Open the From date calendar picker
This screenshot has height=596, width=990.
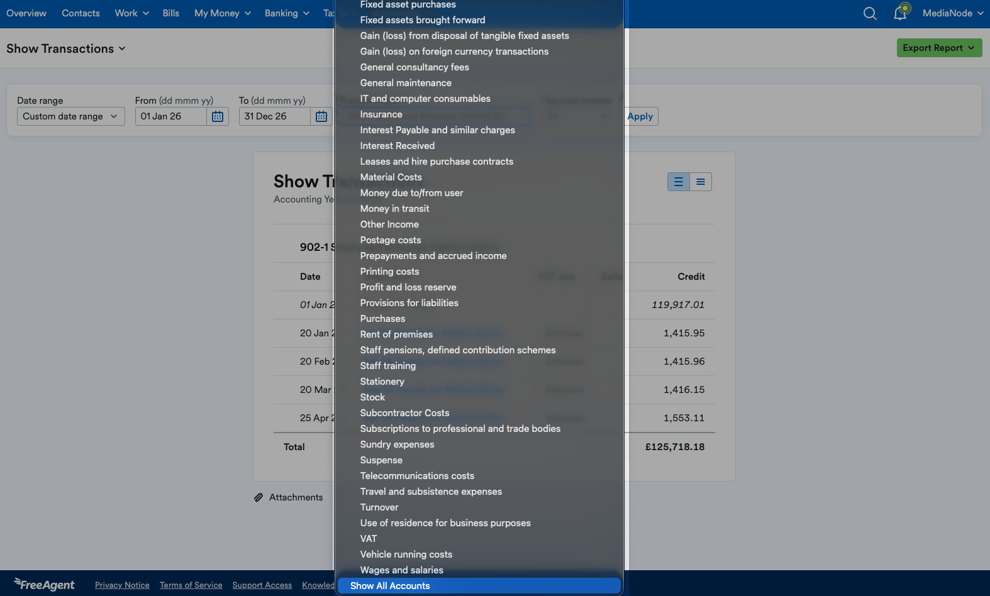[x=218, y=116]
